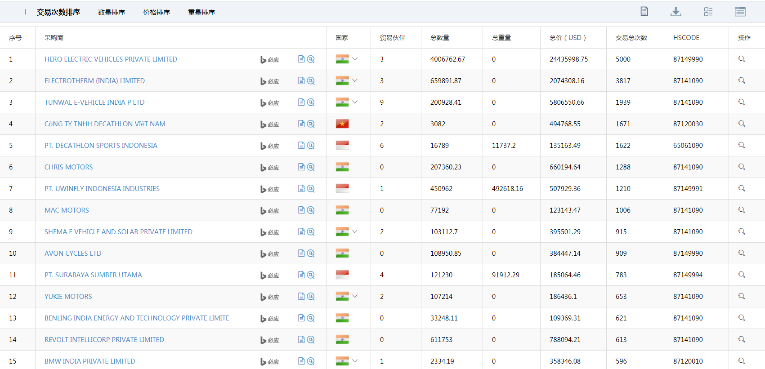
Task: Click the action search icon in row 5
Action: 742,145
